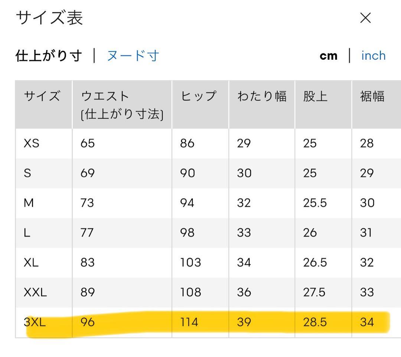This screenshot has width=401, height=357.
Task: Select the 仕上がり寸 tab
Action: [49, 56]
